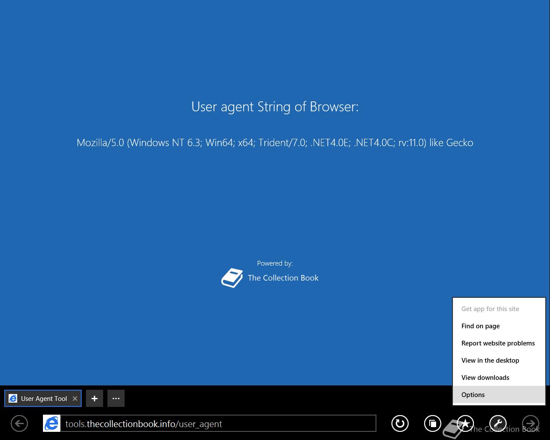
Task: Go back with the back arrow button
Action: [19, 424]
